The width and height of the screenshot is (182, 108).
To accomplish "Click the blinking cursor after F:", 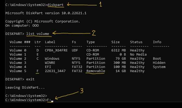I will (x=52, y=101).
